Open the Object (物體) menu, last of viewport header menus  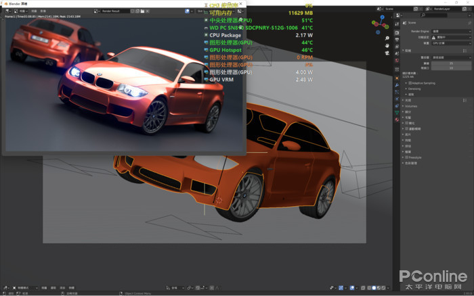(71, 288)
